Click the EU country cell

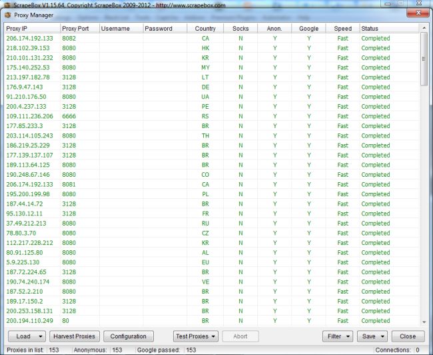pyautogui.click(x=205, y=262)
